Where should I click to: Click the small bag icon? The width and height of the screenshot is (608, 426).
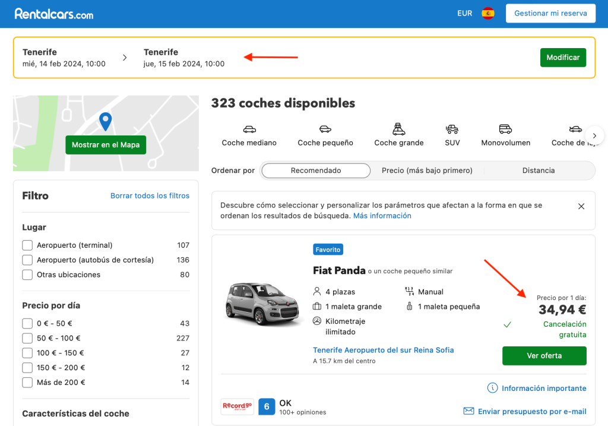(410, 306)
